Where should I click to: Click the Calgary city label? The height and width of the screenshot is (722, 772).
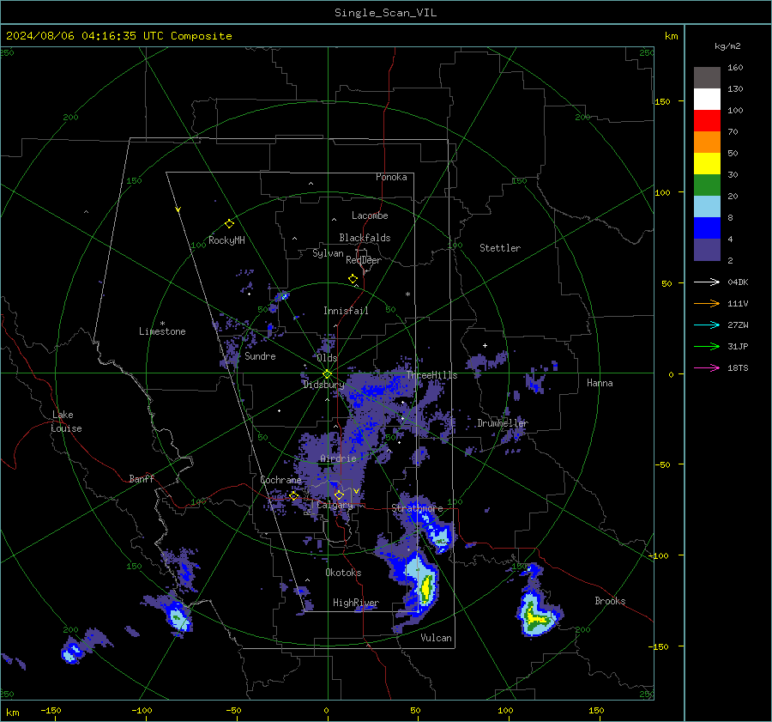pyautogui.click(x=335, y=505)
